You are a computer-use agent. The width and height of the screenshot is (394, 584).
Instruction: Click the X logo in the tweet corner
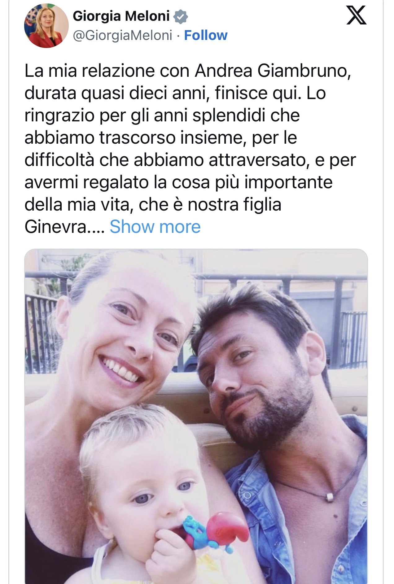(x=357, y=15)
